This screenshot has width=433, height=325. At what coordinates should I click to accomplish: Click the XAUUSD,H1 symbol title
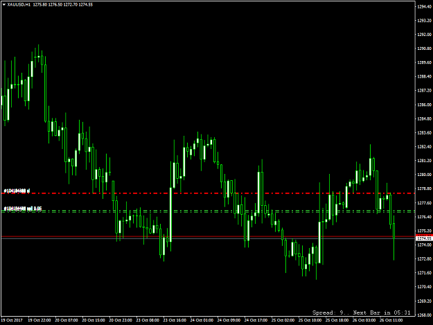click(x=19, y=5)
